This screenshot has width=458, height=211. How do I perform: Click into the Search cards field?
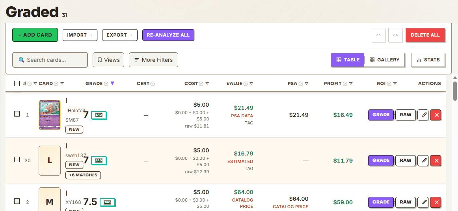(x=50, y=60)
